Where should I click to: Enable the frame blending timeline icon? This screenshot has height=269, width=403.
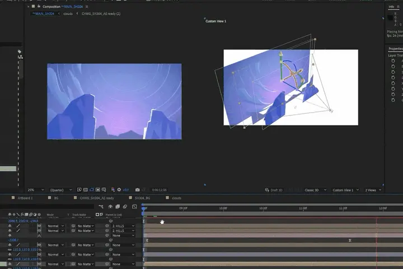pos(118,206)
